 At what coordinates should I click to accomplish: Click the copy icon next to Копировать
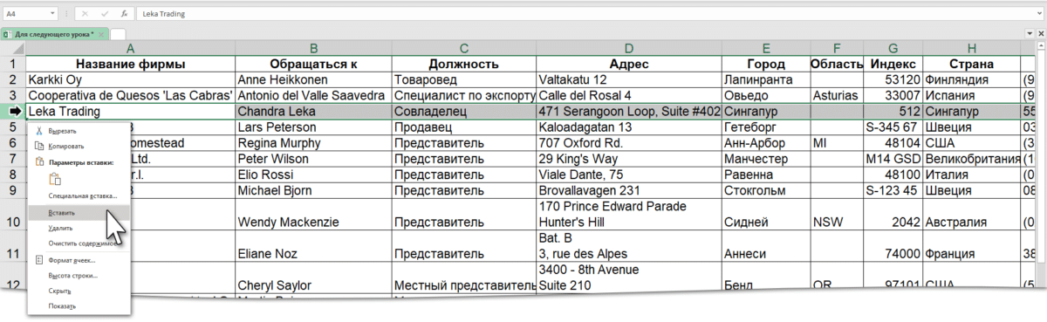(38, 146)
